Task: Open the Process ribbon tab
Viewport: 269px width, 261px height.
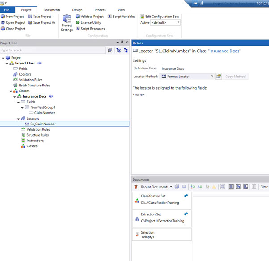Action: point(100,9)
